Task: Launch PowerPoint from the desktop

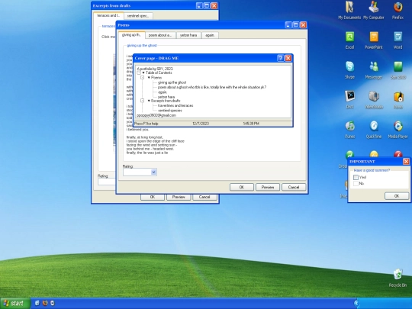Action: point(374,40)
